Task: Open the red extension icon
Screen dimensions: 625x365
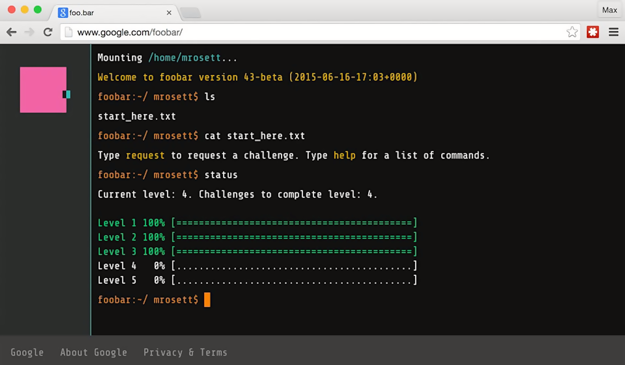Action: pyautogui.click(x=593, y=32)
